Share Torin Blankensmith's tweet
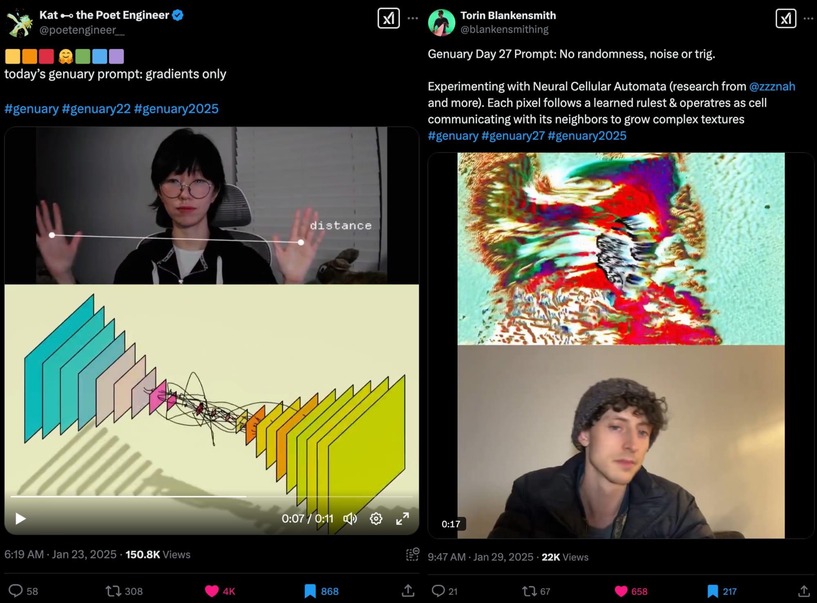The width and height of the screenshot is (817, 603). tap(804, 591)
